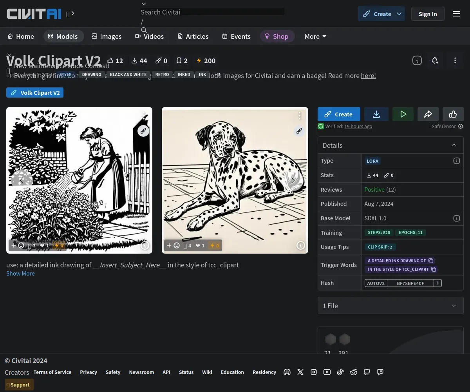Download the model via download icon button

point(376,114)
